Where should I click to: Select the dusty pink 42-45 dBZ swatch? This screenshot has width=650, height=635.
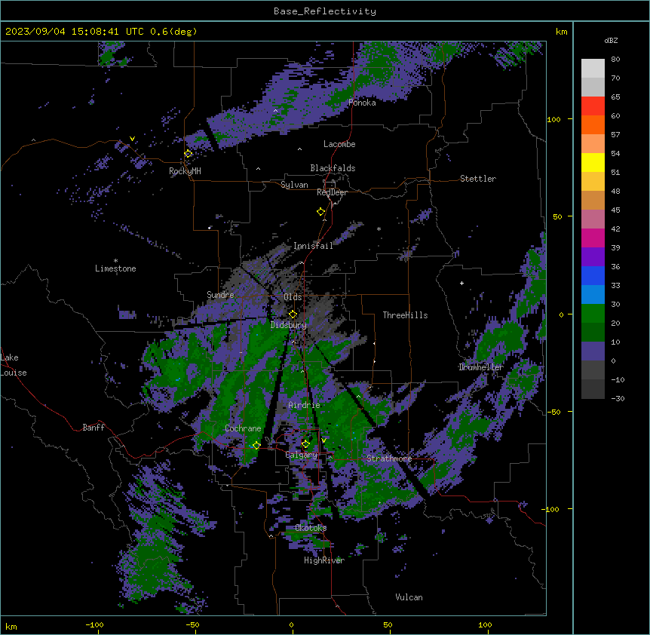[x=593, y=219]
